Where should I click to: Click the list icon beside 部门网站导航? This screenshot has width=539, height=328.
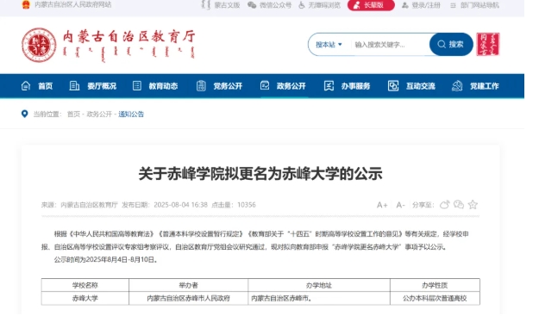pyautogui.click(x=453, y=5)
